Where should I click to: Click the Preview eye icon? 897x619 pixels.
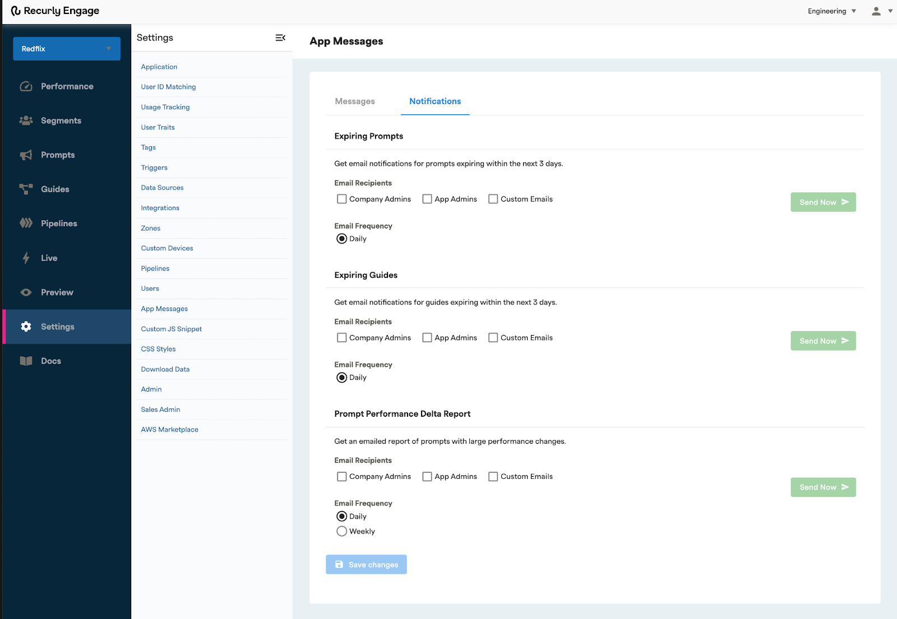(x=26, y=292)
